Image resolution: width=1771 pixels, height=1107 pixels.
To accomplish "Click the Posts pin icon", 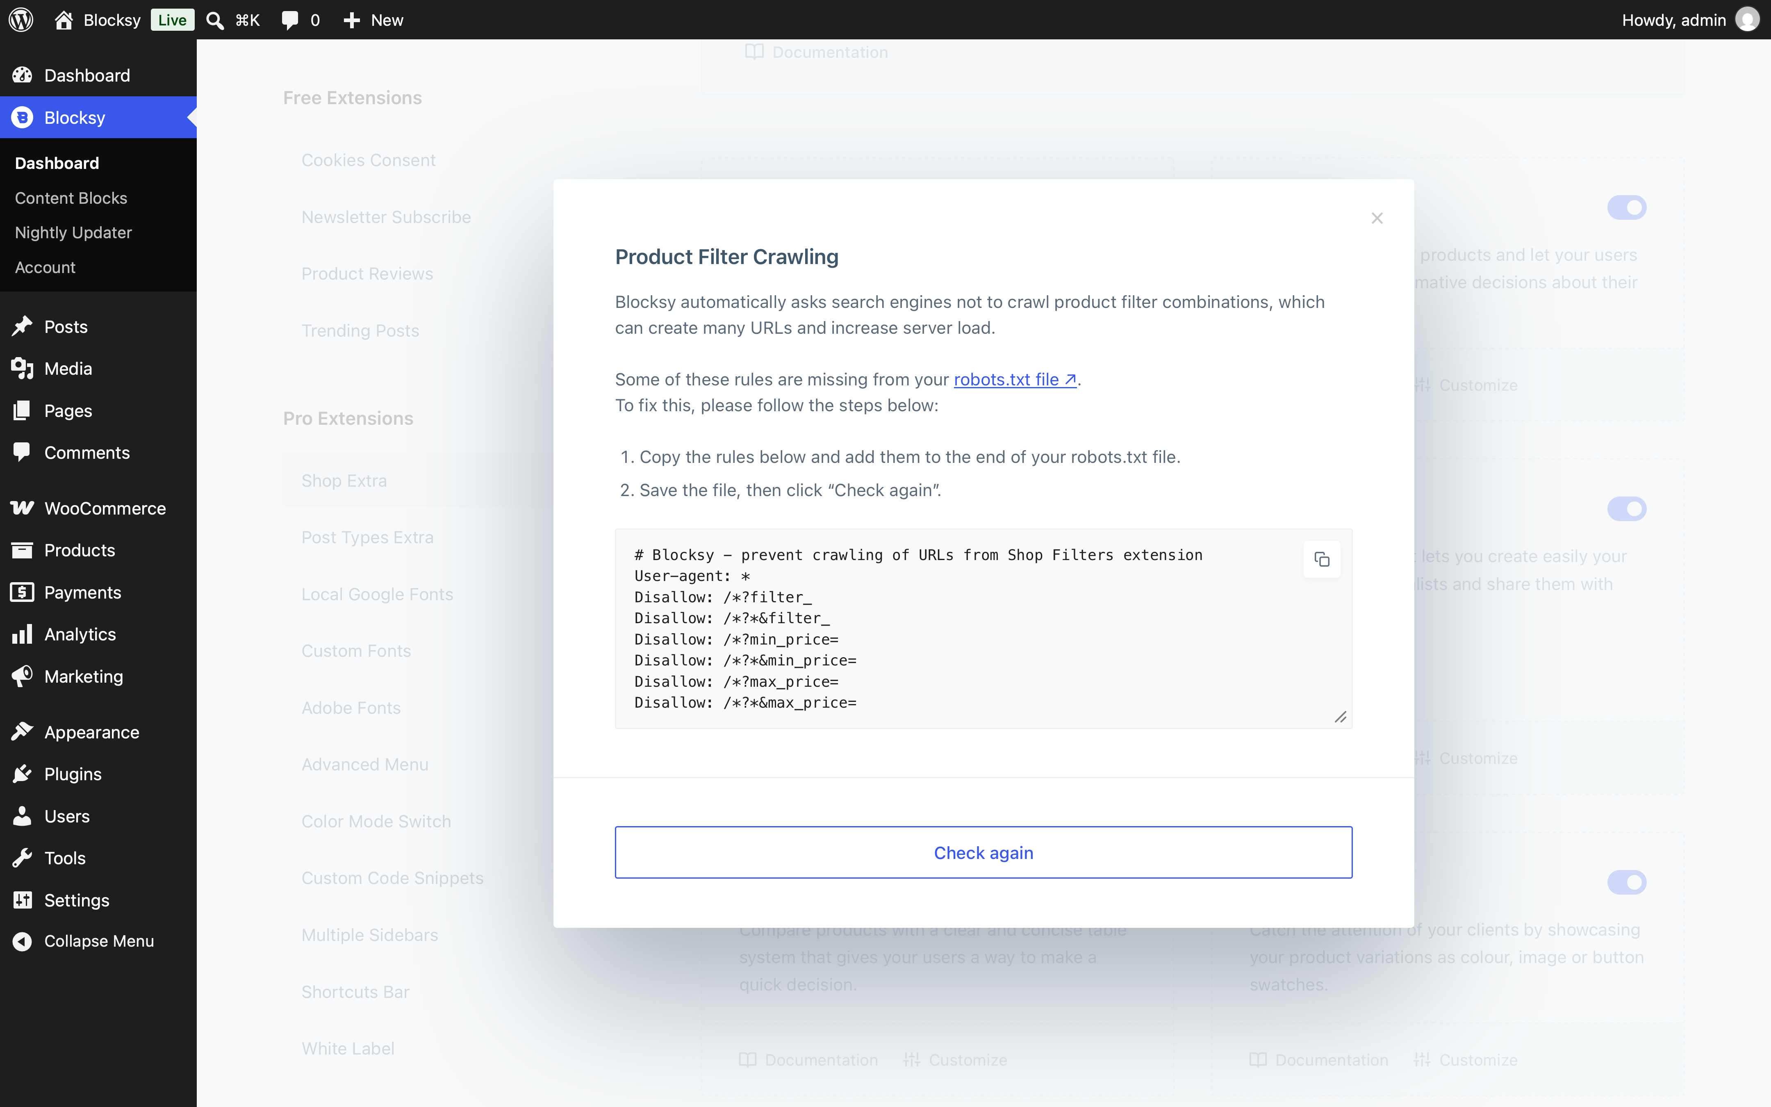I will 22,326.
